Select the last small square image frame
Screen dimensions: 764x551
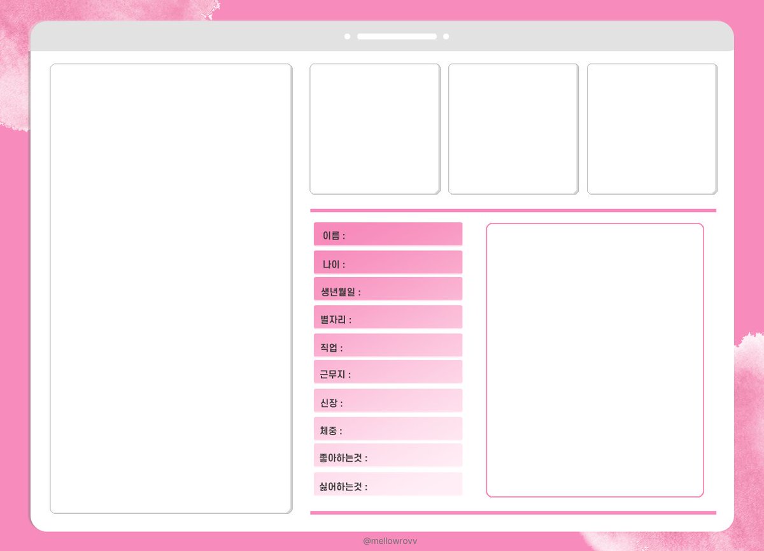point(652,129)
